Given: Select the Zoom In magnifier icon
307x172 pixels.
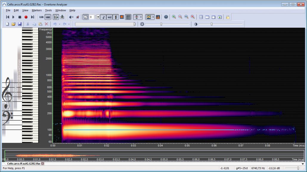Looking at the screenshot, I should tap(174, 17).
